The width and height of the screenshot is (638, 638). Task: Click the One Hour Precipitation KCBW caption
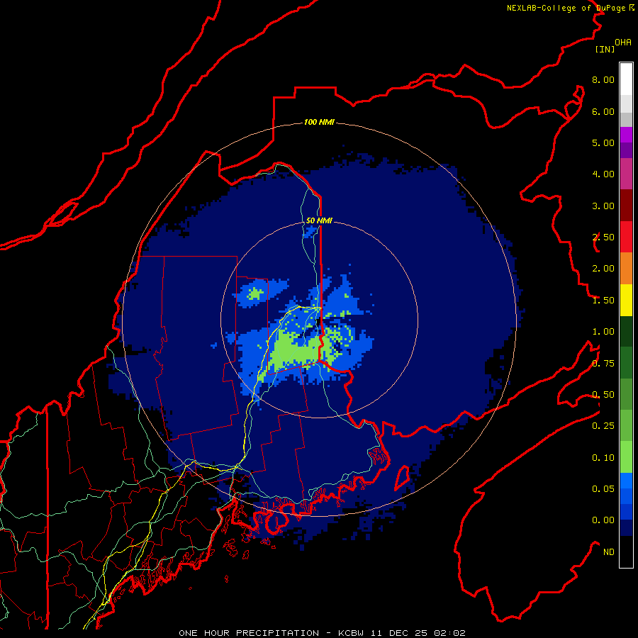pos(322,633)
